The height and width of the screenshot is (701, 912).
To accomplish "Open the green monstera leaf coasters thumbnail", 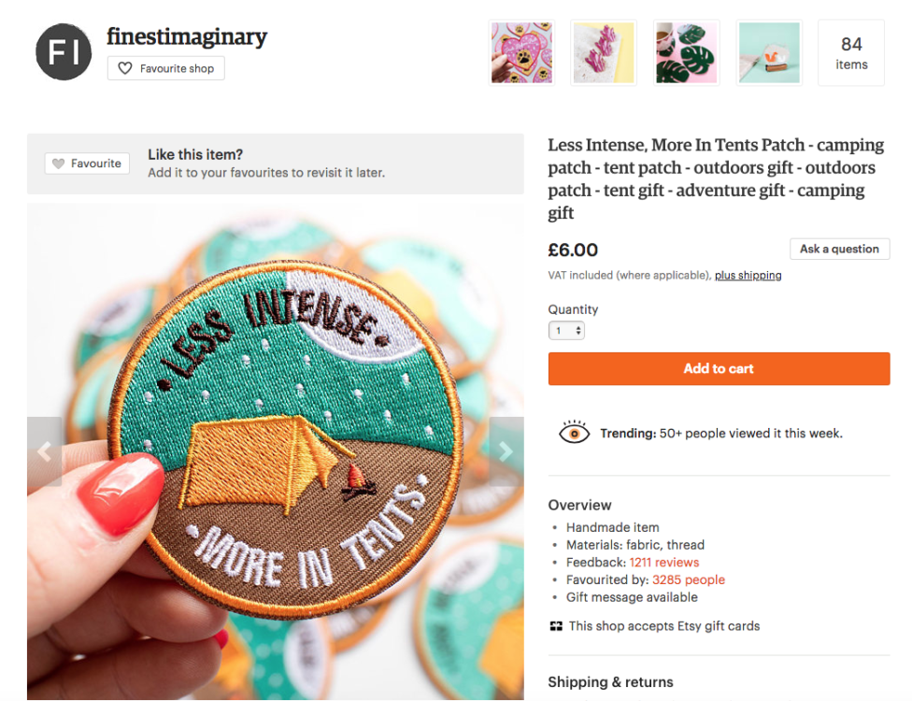I will pyautogui.click(x=686, y=52).
